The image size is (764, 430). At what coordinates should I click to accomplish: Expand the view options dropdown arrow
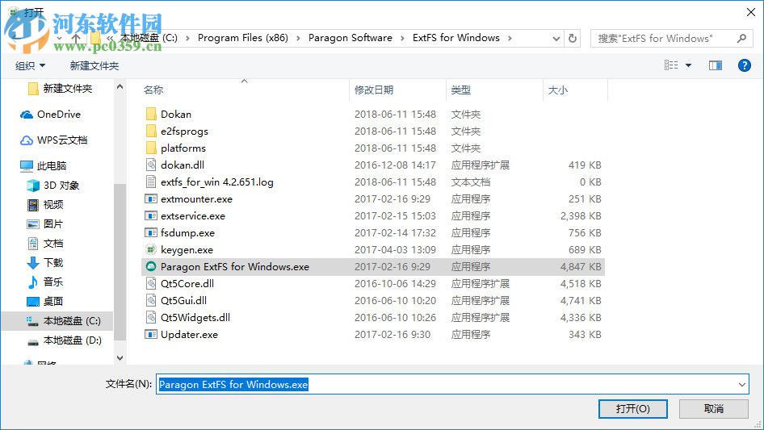click(x=688, y=65)
